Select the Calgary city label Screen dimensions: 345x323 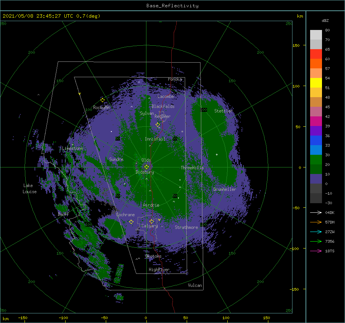tap(149, 226)
